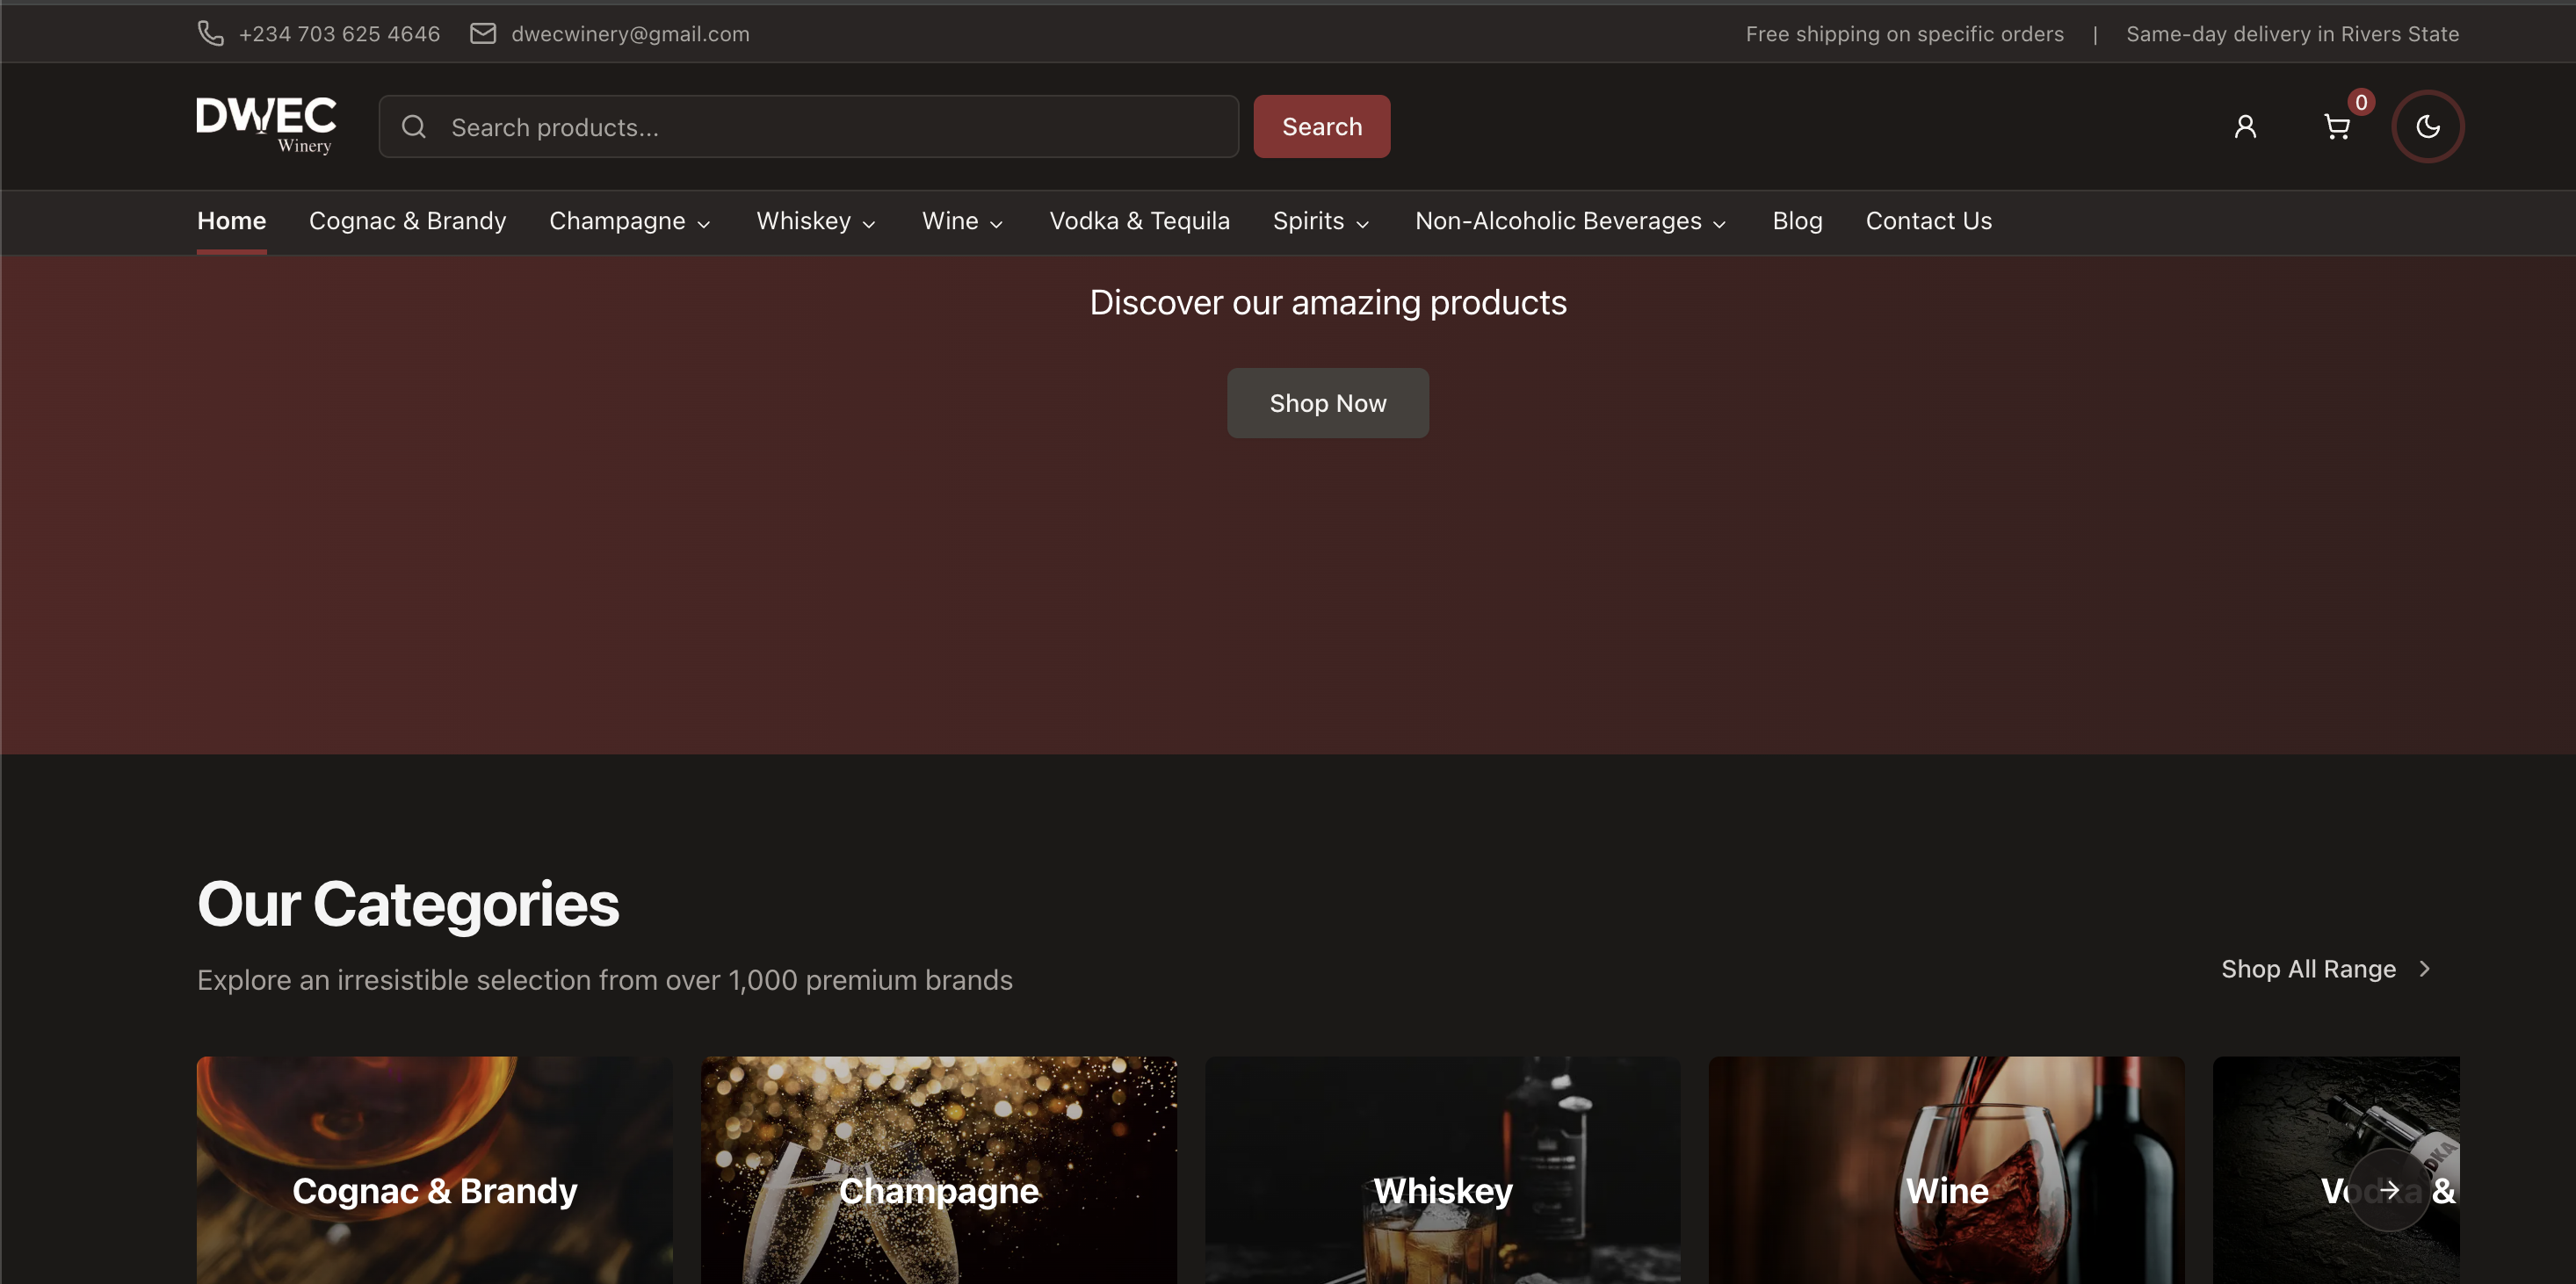Screen dimensions: 2576x1284
Task: Open the shopping cart icon
Action: [2336, 127]
